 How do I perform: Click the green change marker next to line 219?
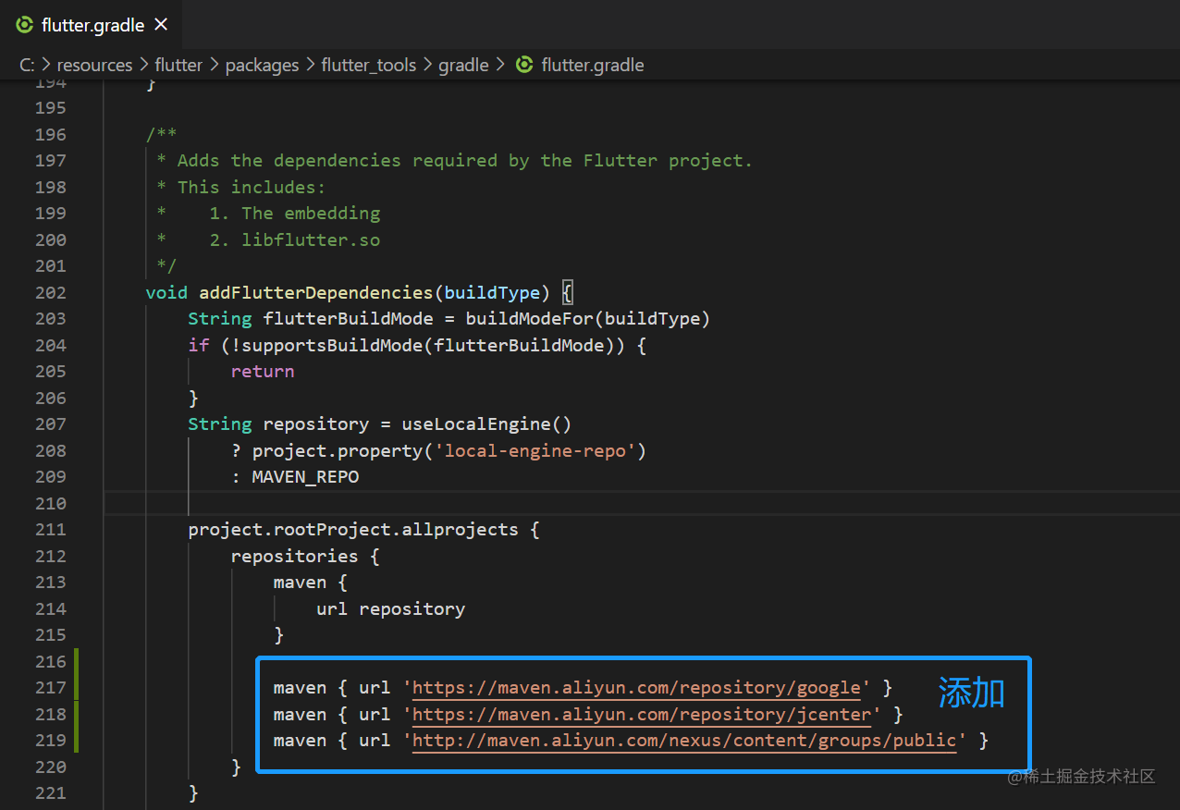click(77, 740)
